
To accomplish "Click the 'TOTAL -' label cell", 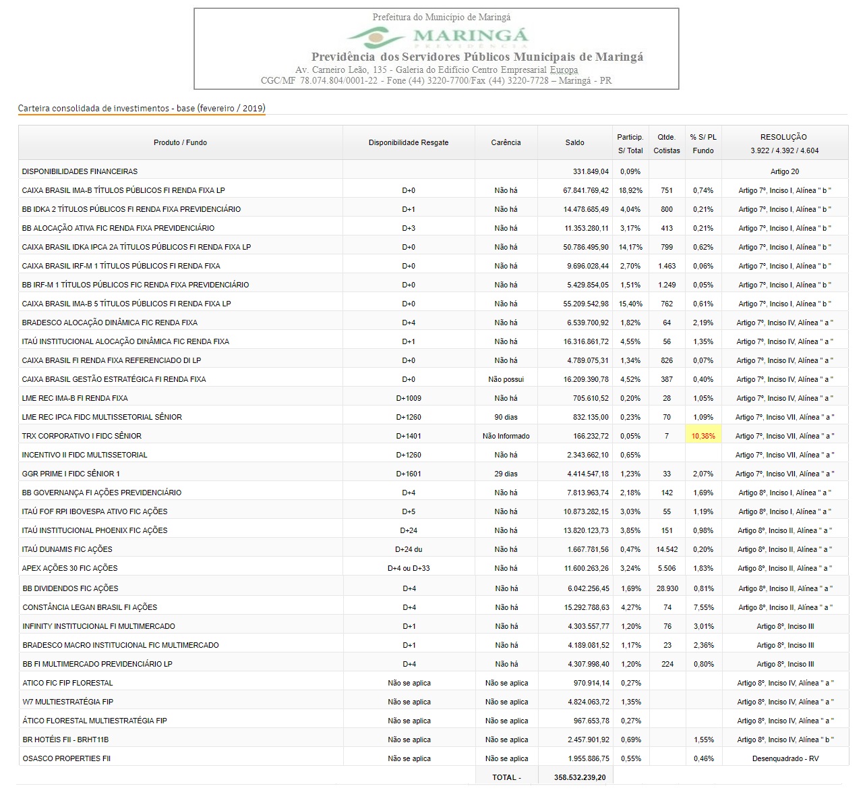I will [506, 777].
